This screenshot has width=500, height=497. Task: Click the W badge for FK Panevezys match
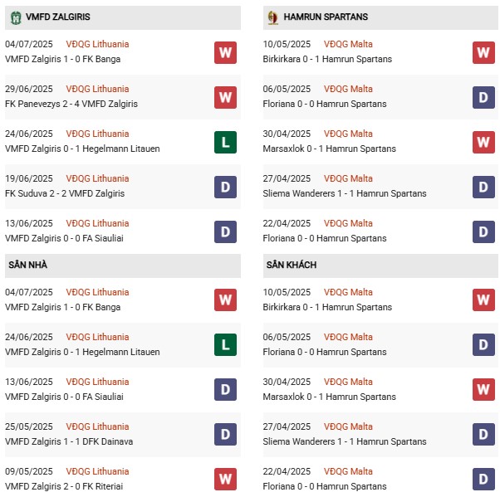point(225,97)
